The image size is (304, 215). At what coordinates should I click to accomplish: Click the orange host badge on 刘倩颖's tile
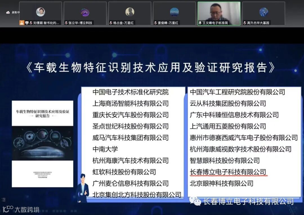coord(22,23)
